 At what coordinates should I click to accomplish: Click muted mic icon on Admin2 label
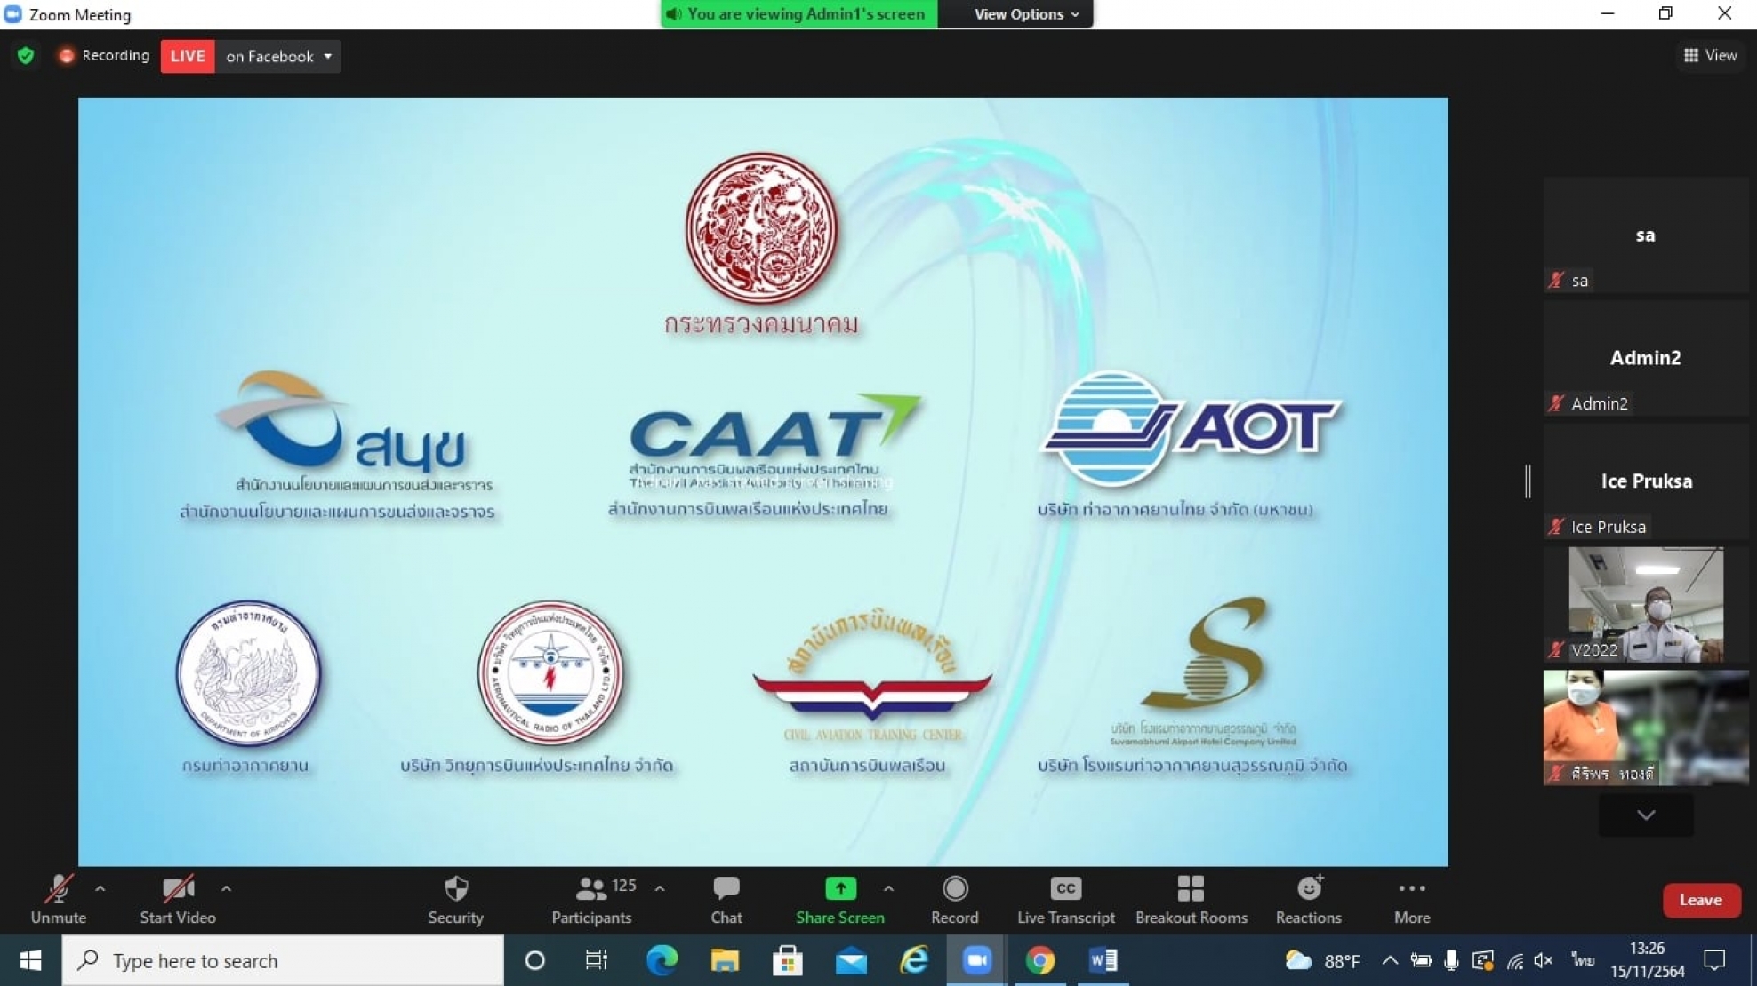coord(1556,403)
